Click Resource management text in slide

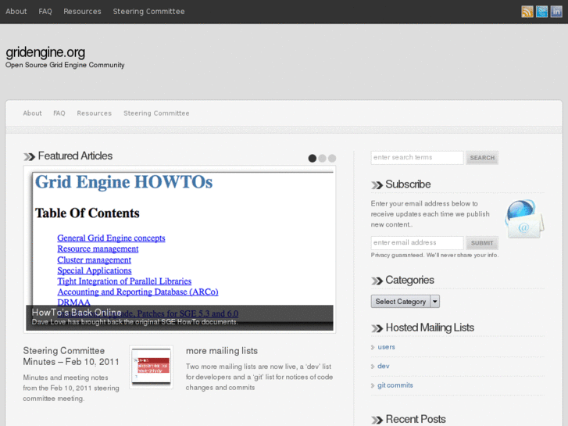point(98,249)
